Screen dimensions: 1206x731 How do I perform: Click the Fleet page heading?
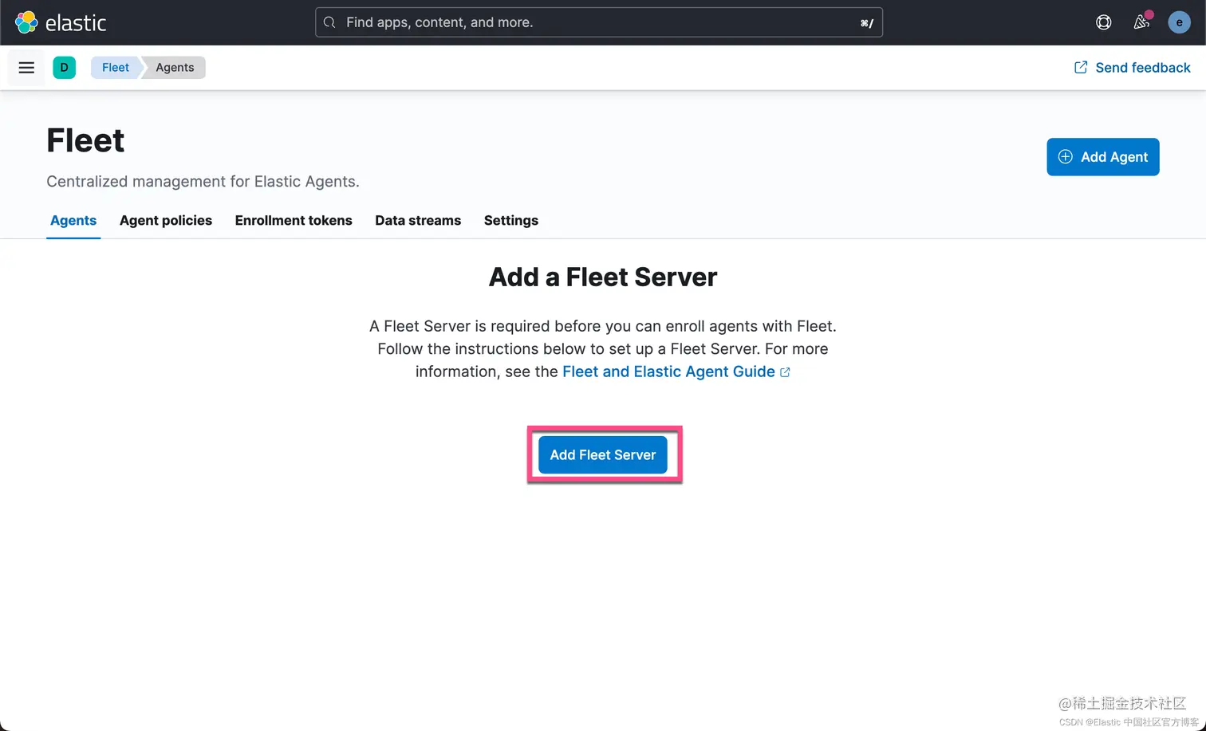[x=85, y=140]
